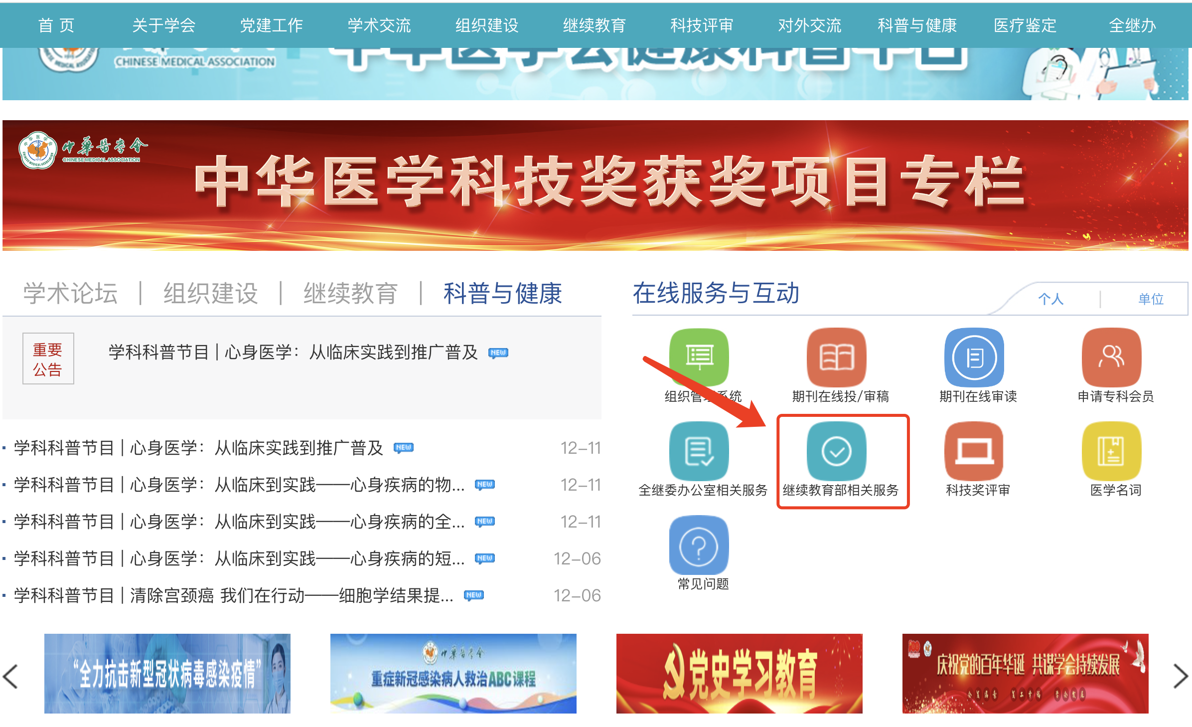
Task: Open the 科技奖评审 laptop icon
Action: (974, 451)
